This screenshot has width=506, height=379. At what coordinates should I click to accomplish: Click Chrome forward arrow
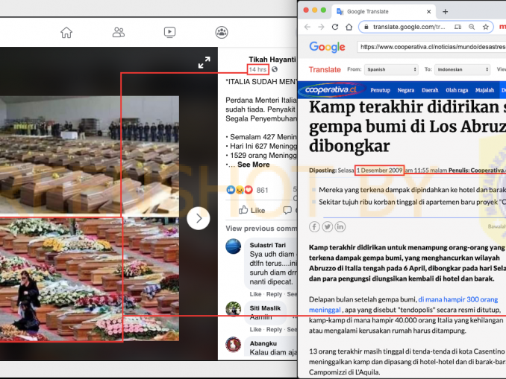(321, 27)
